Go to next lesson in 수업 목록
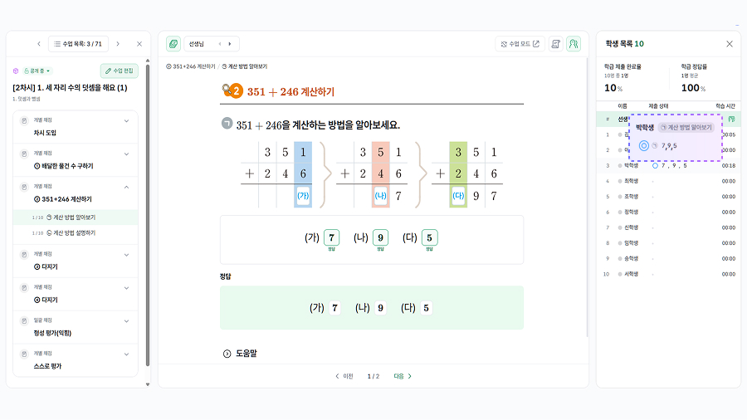The image size is (747, 420). click(118, 44)
